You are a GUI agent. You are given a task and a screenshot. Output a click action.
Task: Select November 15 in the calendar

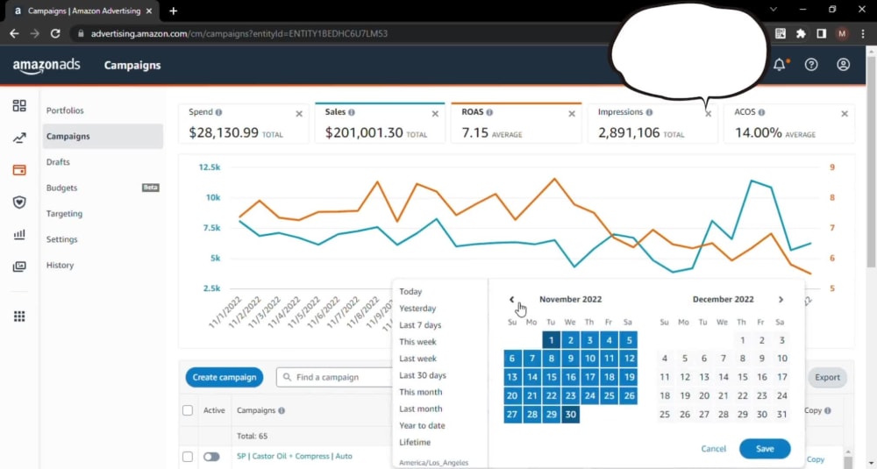(x=551, y=377)
